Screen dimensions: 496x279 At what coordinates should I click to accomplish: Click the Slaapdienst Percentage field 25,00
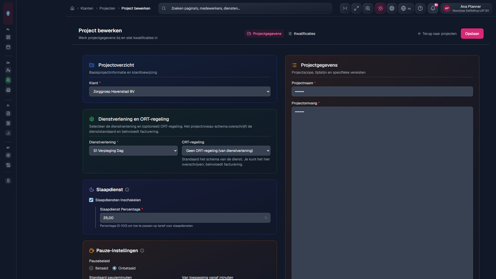185,218
